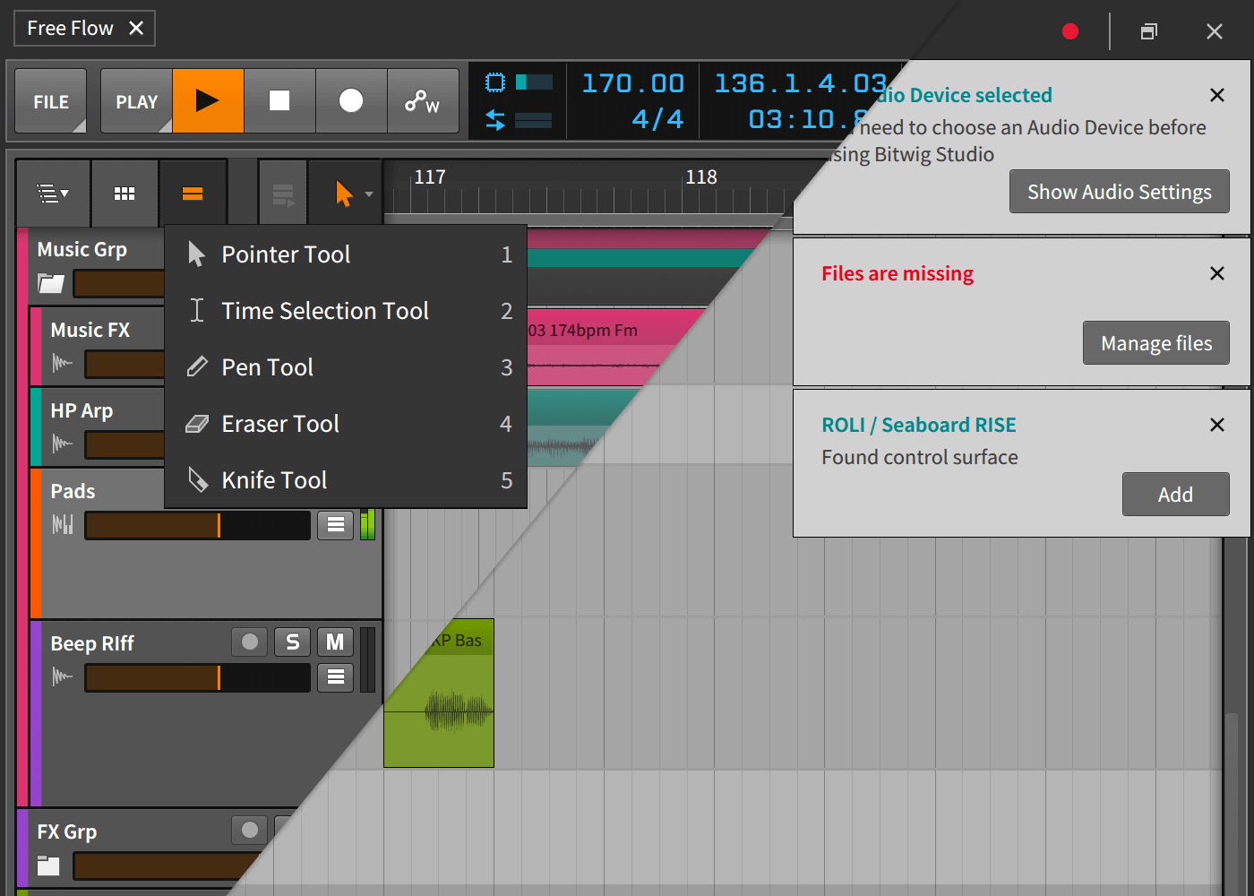Switch to the Free Flow project tab
Image resolution: width=1254 pixels, height=896 pixels.
(x=72, y=28)
